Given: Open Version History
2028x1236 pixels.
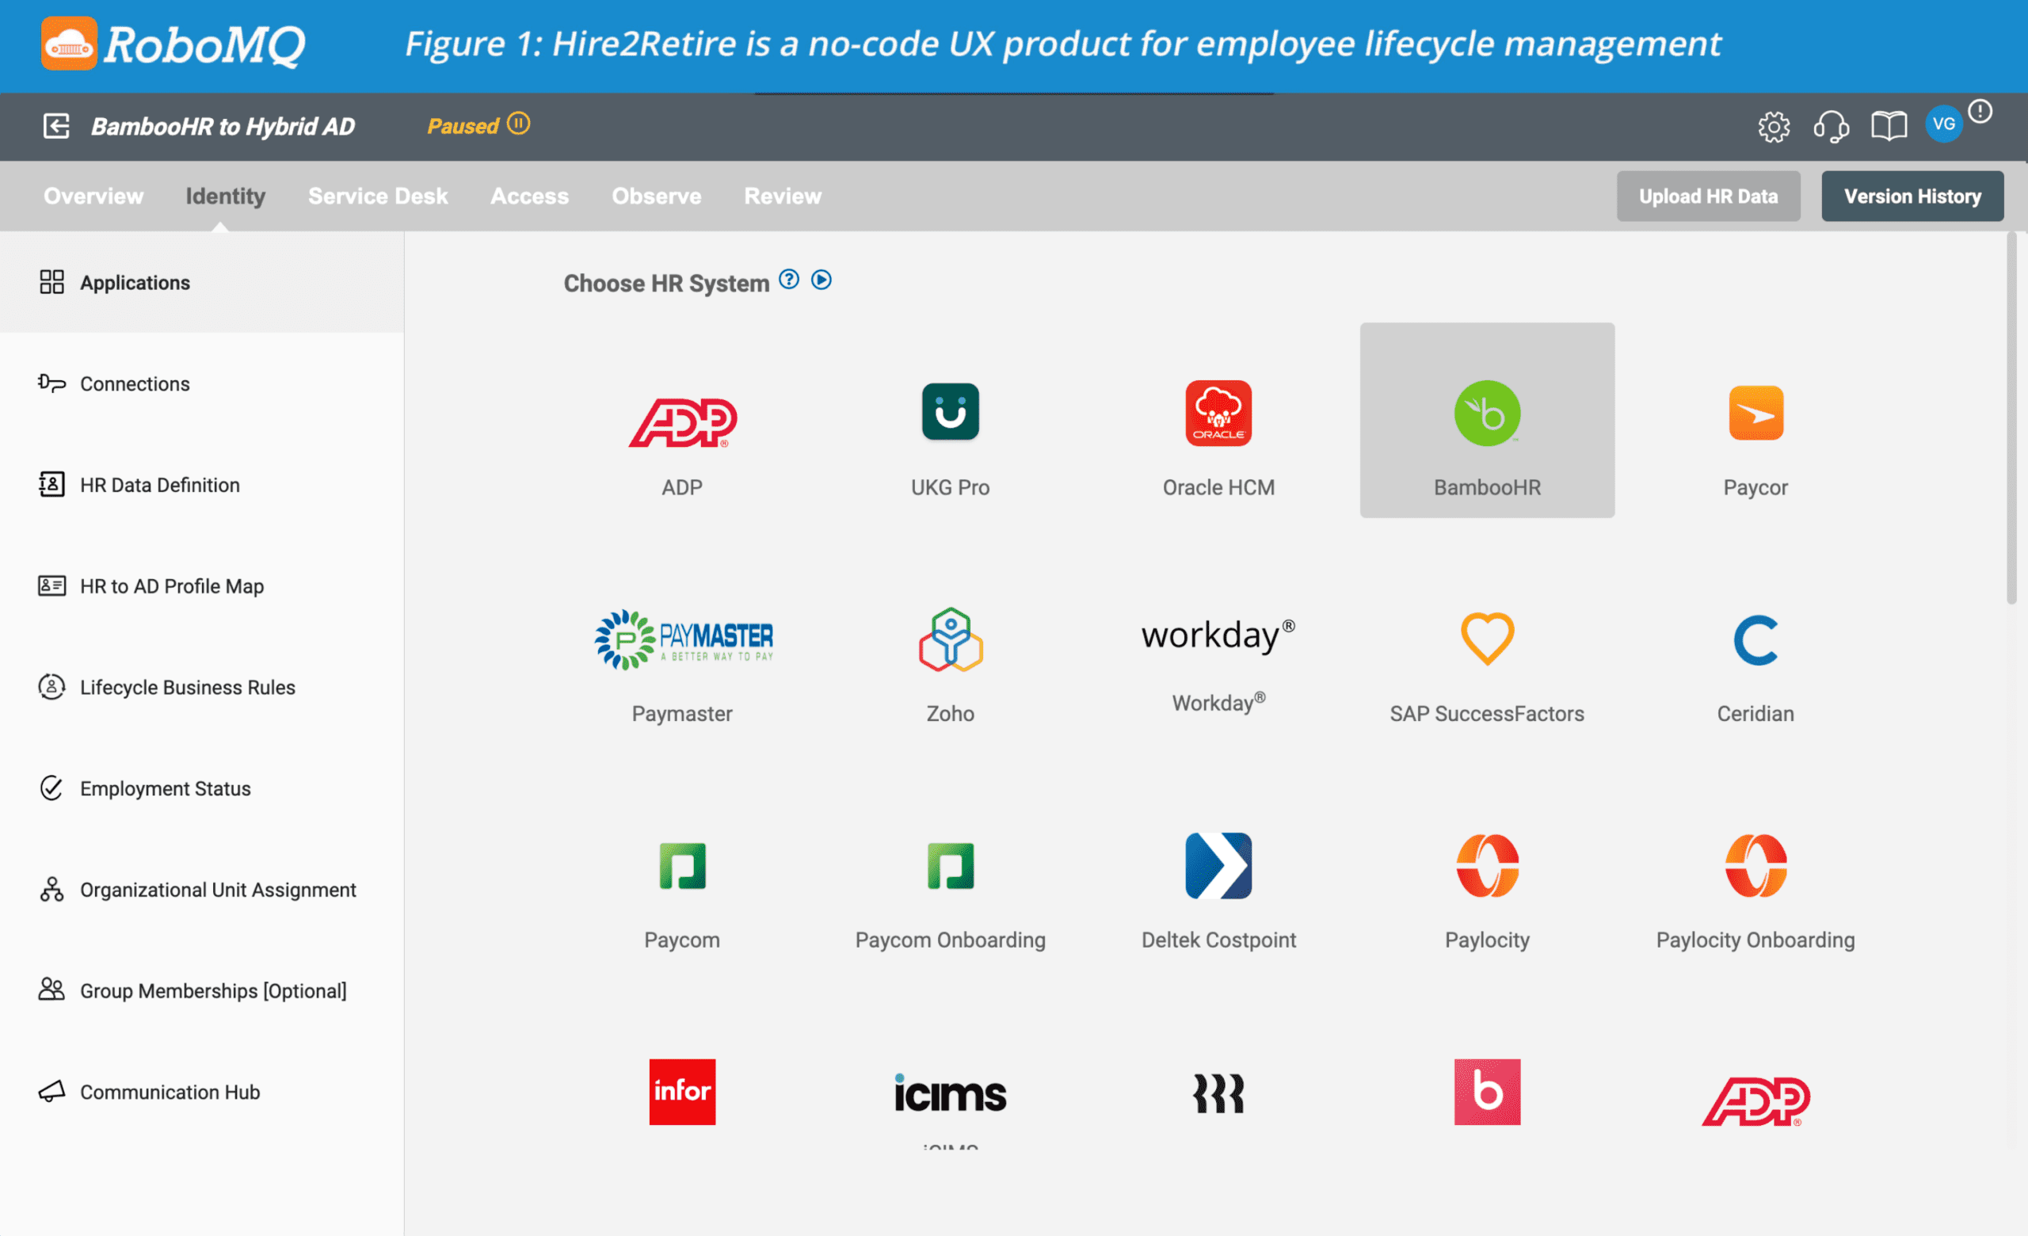Looking at the screenshot, I should tap(1911, 196).
